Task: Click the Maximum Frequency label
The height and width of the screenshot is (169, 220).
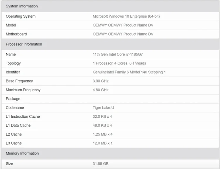Action: [23, 90]
